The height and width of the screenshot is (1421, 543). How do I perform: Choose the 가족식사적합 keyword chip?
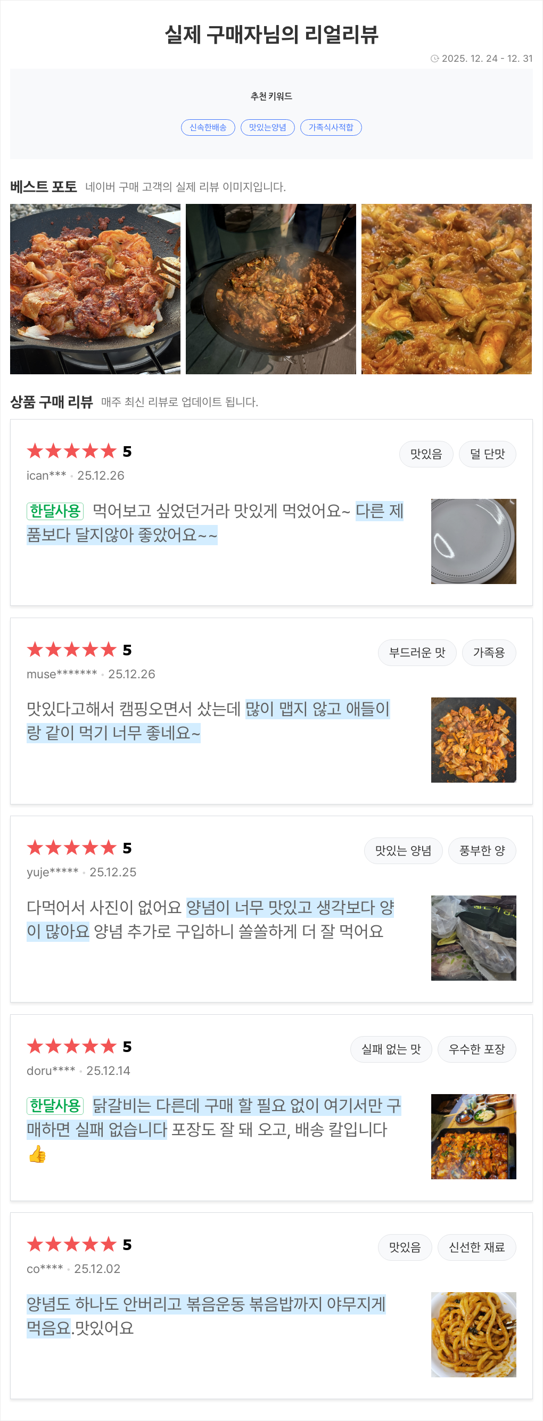tap(331, 127)
